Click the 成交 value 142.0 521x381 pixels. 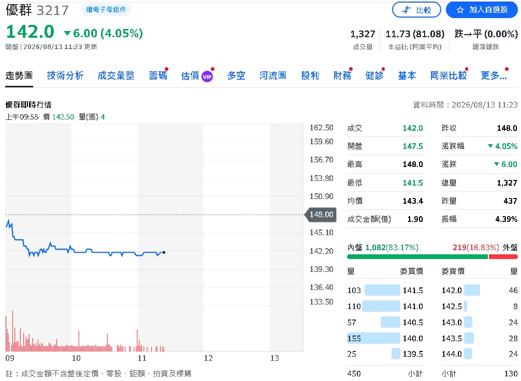coord(413,128)
